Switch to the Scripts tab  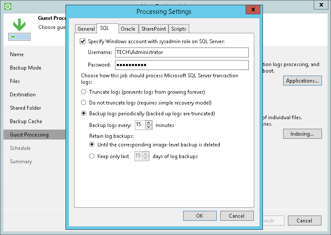click(x=178, y=29)
